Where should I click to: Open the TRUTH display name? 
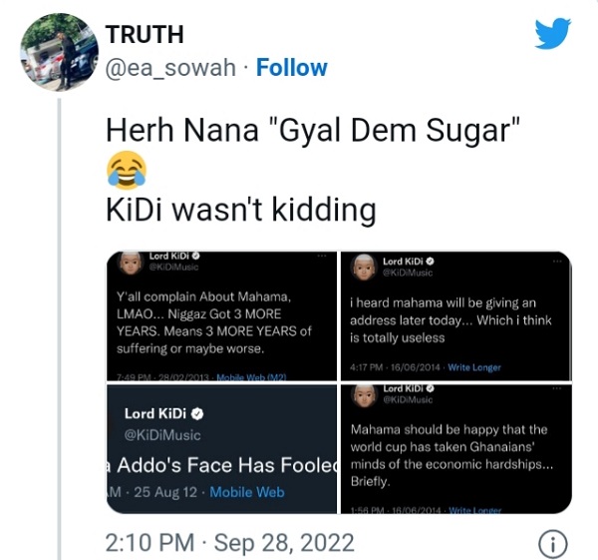click(145, 34)
